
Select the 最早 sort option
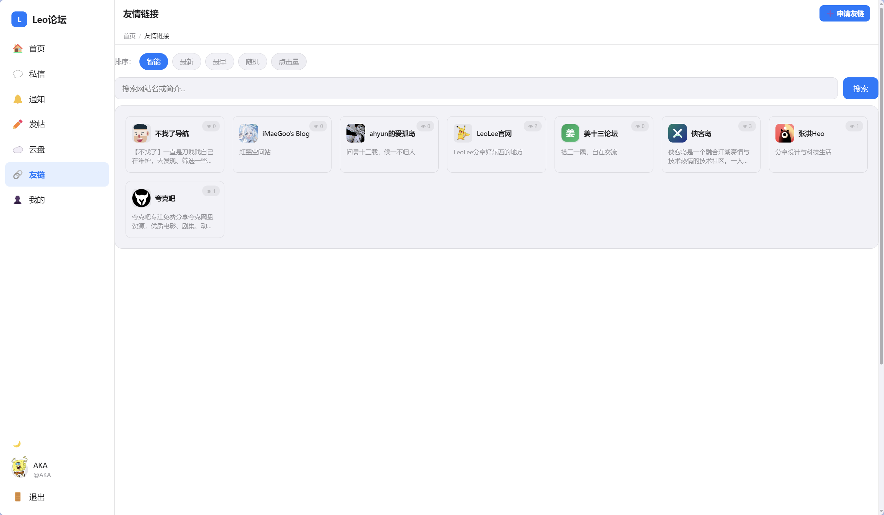(219, 62)
